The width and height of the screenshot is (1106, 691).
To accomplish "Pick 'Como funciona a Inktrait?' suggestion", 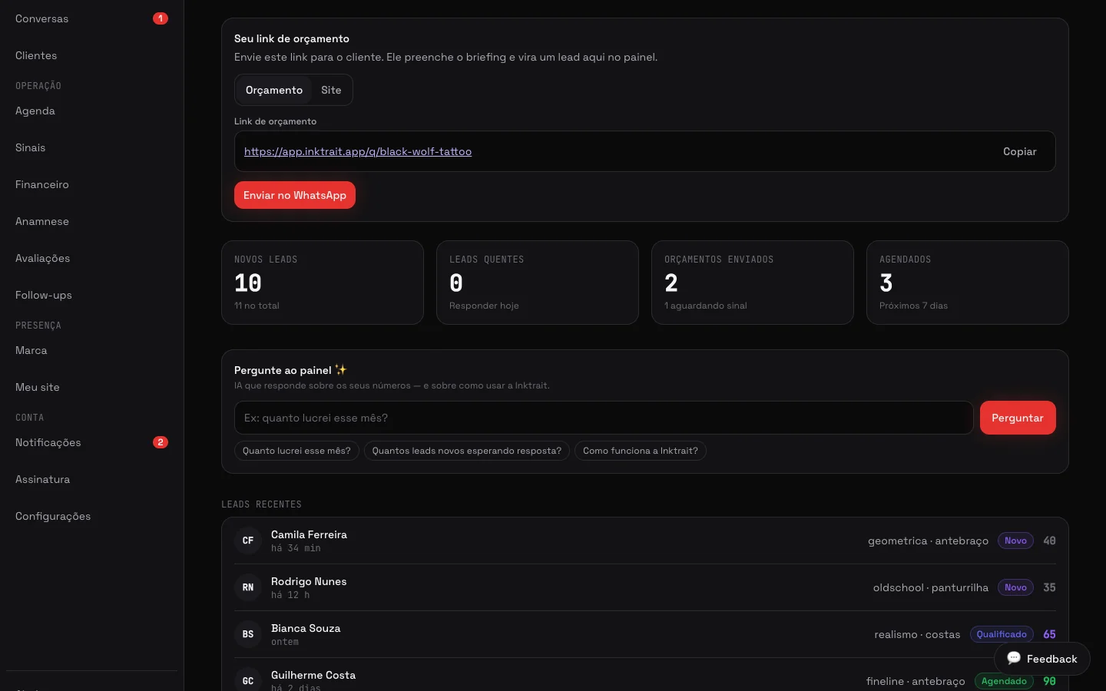I will (x=641, y=451).
